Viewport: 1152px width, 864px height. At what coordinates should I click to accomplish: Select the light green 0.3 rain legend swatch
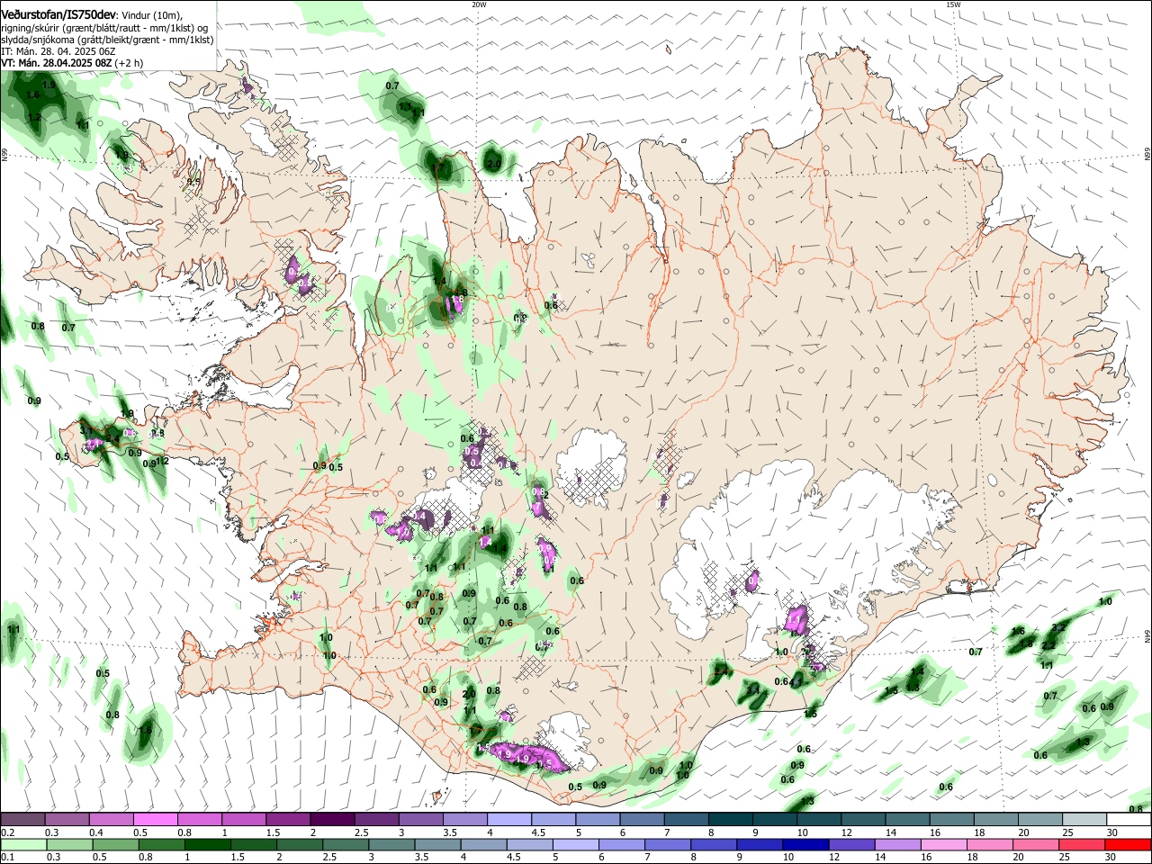(x=69, y=845)
